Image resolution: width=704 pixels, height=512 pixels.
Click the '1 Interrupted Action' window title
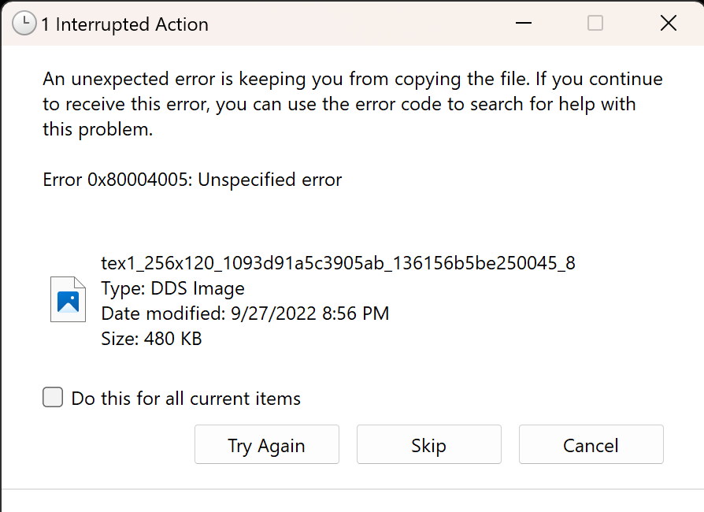point(125,24)
